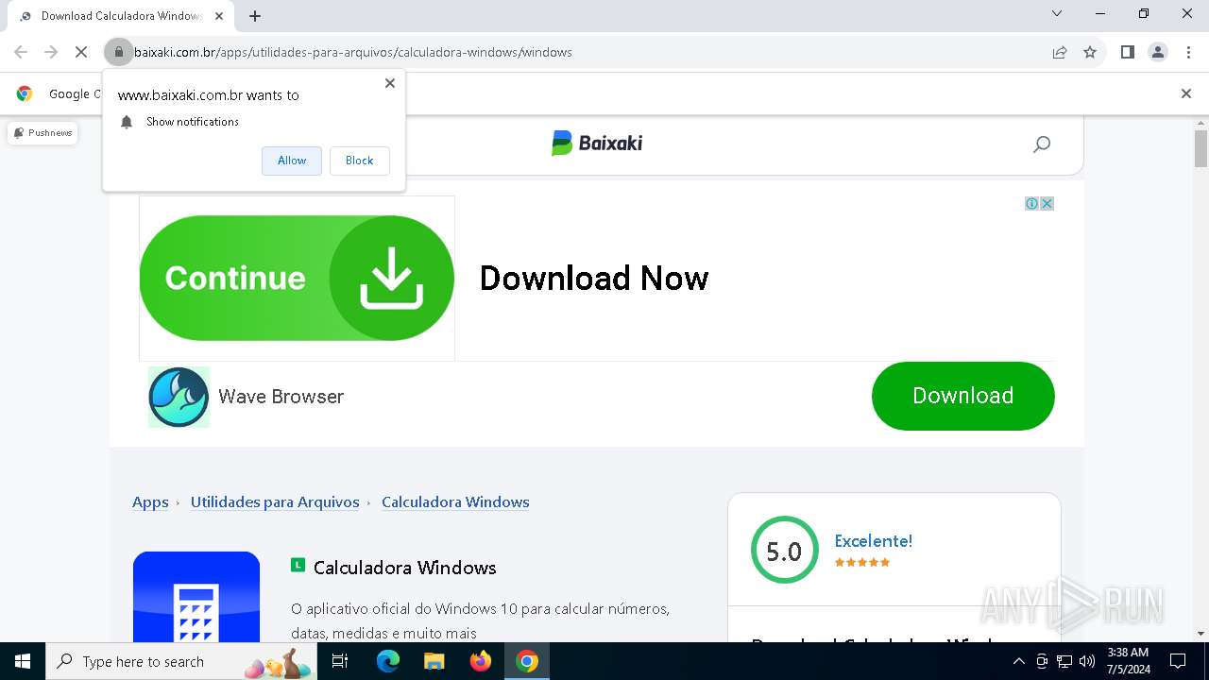Viewport: 1209px width, 680px height.
Task: Open Calculadora Windows breadcrumb link
Action: [x=455, y=502]
